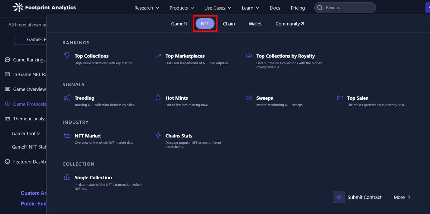Click the NFT Market overview icon
This screenshot has height=214, width=430.
tap(67, 135)
